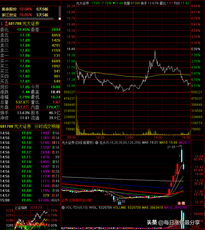Click the stock title 601788 光大证券
Image resolution: width=205 pixels, height=230 pixels.
[x=24, y=24]
